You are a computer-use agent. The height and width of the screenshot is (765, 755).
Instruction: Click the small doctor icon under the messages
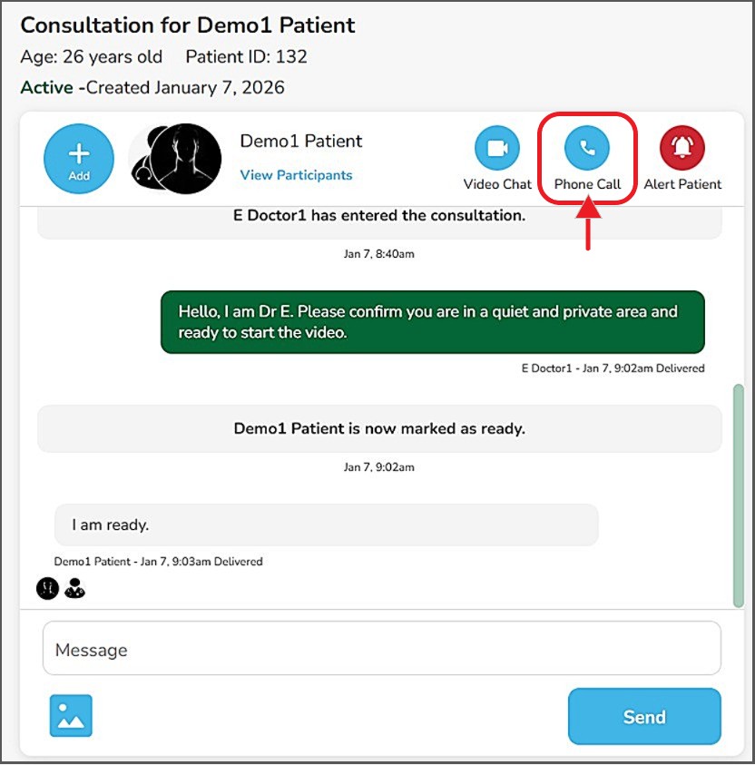[74, 588]
